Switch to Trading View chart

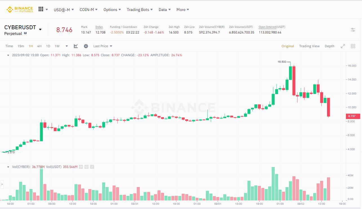point(309,46)
